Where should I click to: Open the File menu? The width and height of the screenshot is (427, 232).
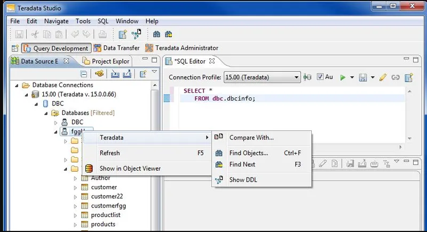click(x=15, y=21)
